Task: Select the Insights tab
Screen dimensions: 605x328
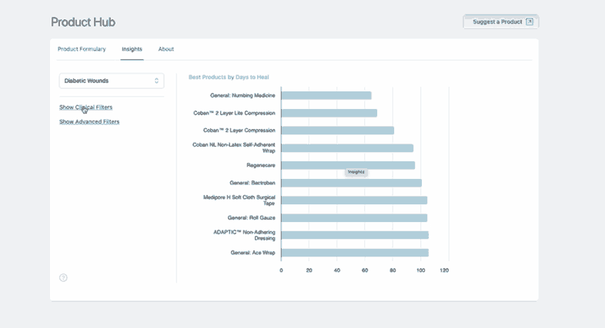Action: coord(132,49)
